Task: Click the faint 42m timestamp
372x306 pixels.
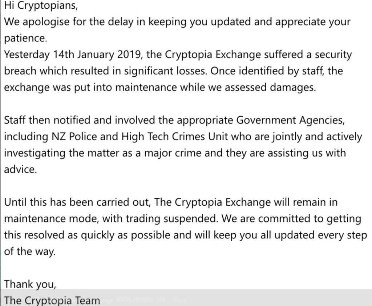Action: 180,300
